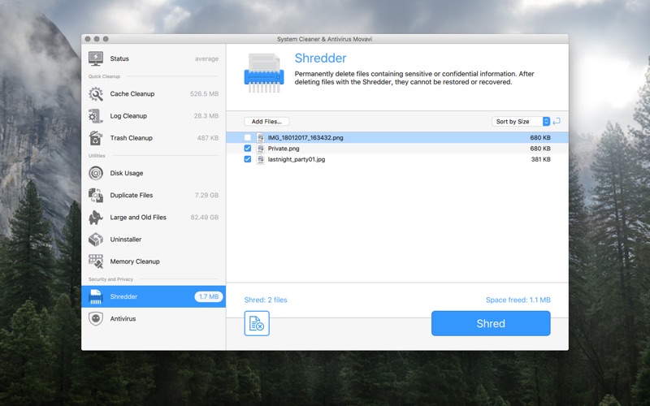Image resolution: width=650 pixels, height=406 pixels.
Task: Click the Memory Cleanup icon
Action: tap(96, 261)
